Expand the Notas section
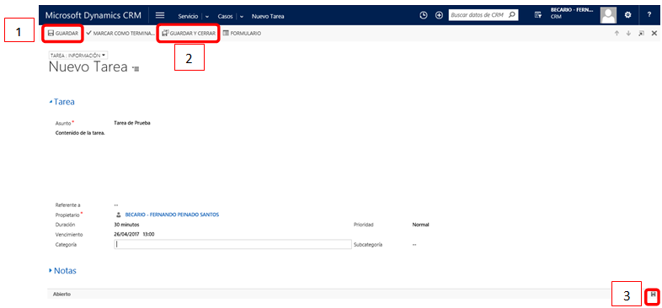Screen dimensions: 662x308 click(x=62, y=270)
